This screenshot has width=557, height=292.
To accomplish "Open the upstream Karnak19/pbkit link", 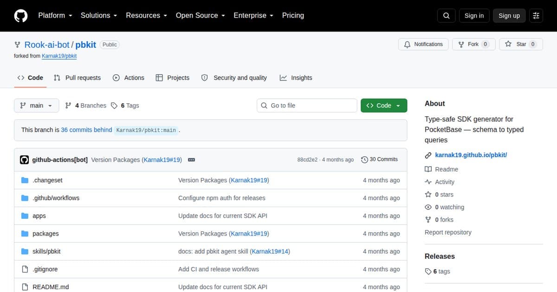I will coord(59,56).
